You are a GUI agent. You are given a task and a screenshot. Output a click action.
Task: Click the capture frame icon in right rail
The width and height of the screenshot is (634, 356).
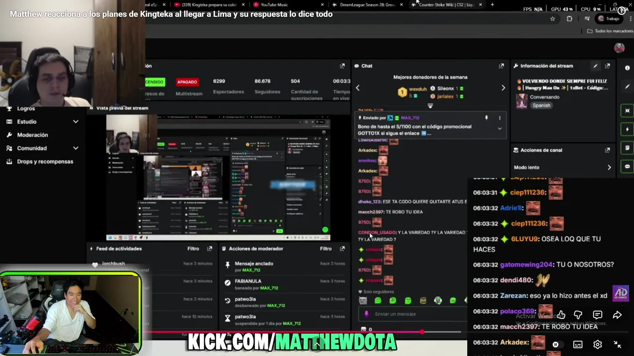click(x=628, y=110)
